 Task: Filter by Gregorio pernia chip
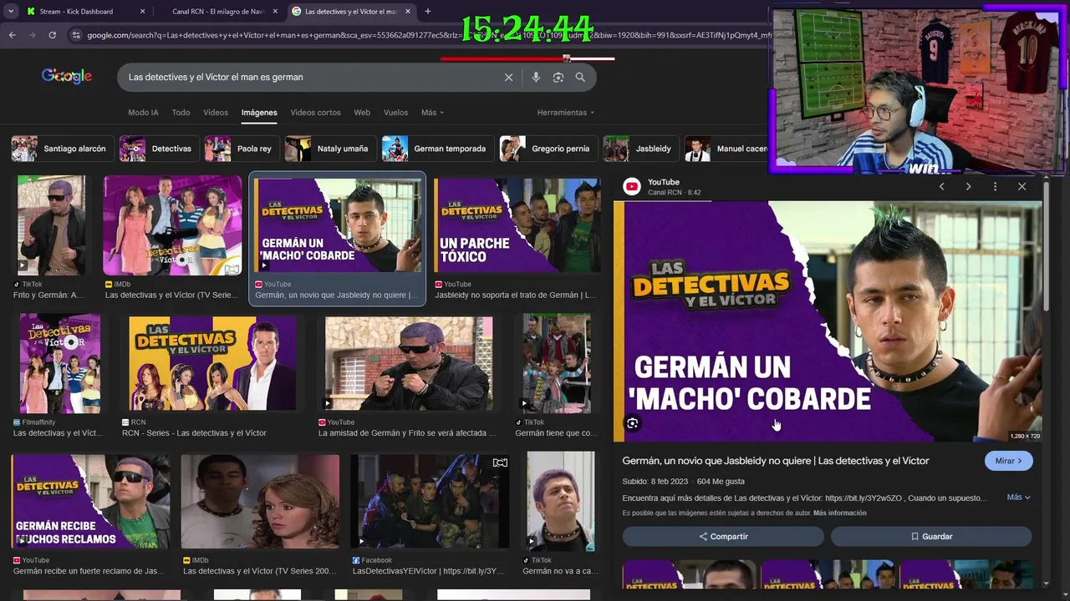point(548,149)
